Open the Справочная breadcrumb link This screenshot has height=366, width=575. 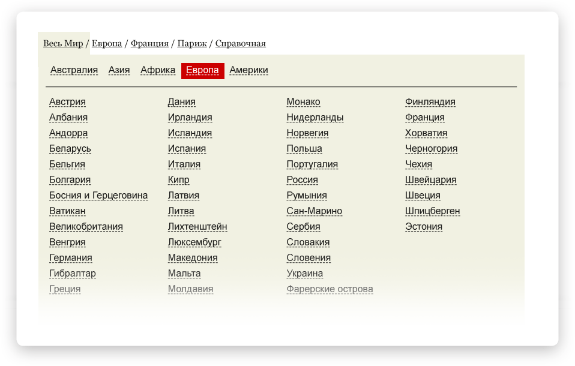(x=240, y=44)
